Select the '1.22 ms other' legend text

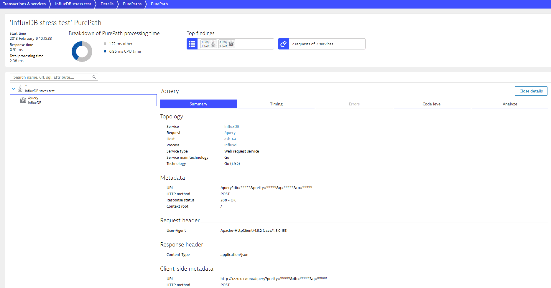pos(121,44)
